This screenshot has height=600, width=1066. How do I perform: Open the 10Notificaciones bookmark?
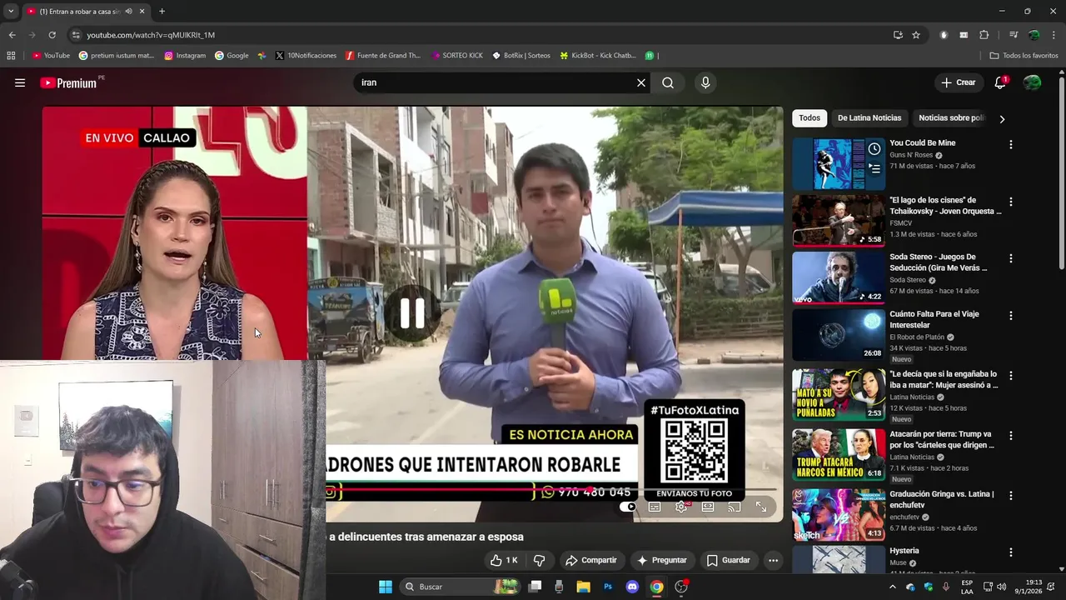click(x=305, y=56)
